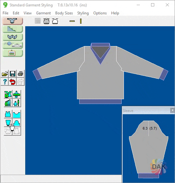Viewport: 175px width, 183px height.
Task: Select the horizontal ruler tool
Action: click(72, 21)
